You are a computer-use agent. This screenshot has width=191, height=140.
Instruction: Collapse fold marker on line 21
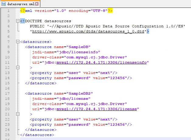[x=17, y=114]
